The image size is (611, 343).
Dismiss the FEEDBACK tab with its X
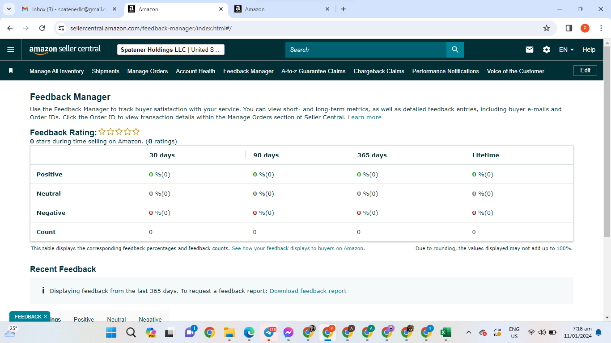pyautogui.click(x=45, y=317)
